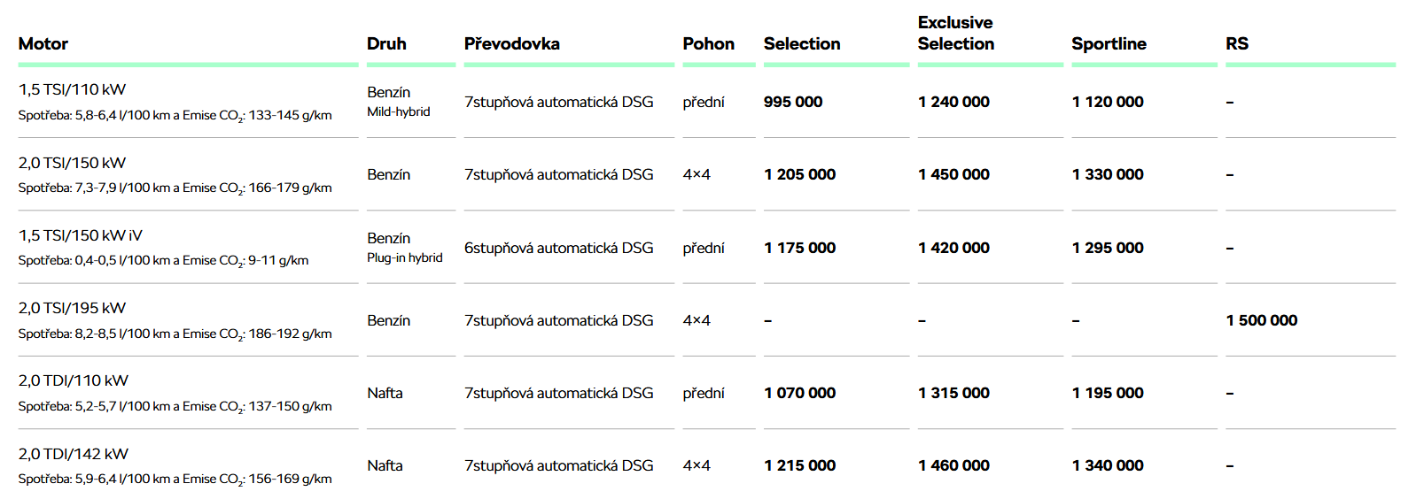The height and width of the screenshot is (499, 1424).
Task: Select the 6stupňová automatická DSG cell
Action: point(559,248)
